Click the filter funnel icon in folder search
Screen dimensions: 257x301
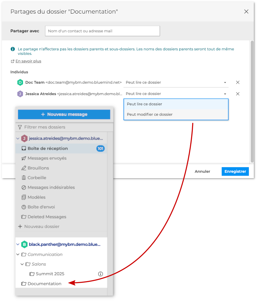click(20, 127)
